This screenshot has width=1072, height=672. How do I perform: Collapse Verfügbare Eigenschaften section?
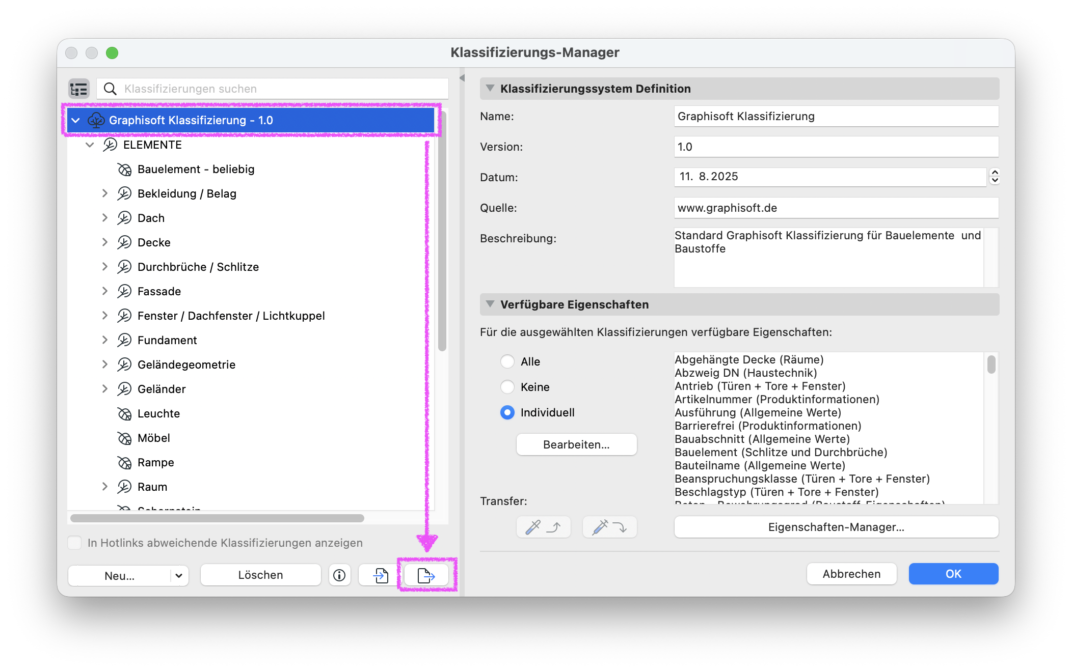point(490,304)
